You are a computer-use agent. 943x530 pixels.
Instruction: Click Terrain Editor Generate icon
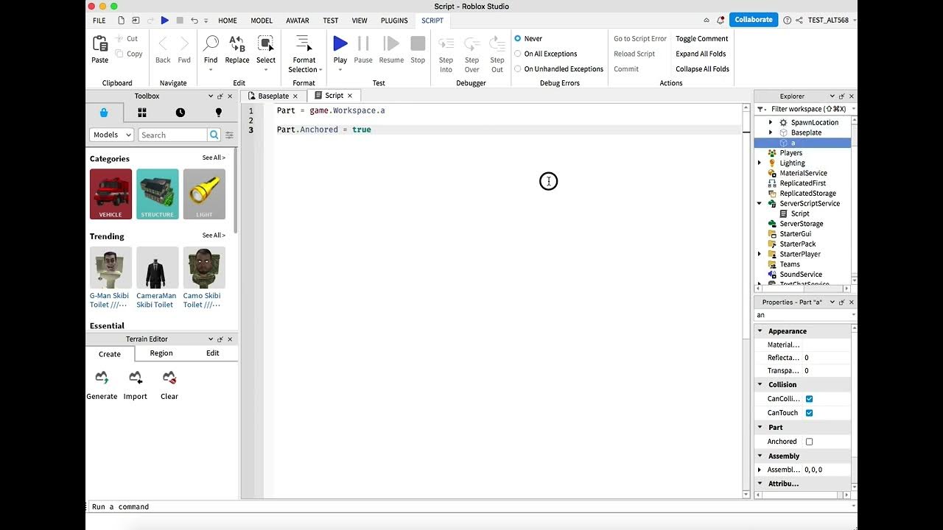(x=102, y=378)
